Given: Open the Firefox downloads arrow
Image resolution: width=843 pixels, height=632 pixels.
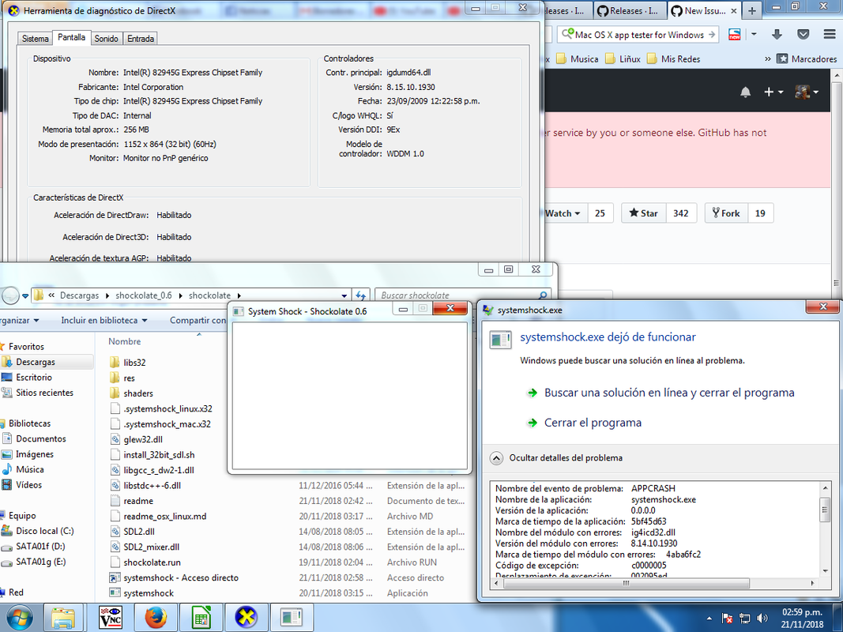Looking at the screenshot, I should click(x=777, y=35).
